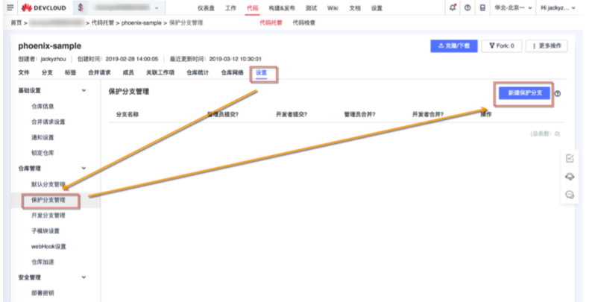This screenshot has width=598, height=302.
Task: Expand the project name dropdown
Action: click(x=157, y=8)
